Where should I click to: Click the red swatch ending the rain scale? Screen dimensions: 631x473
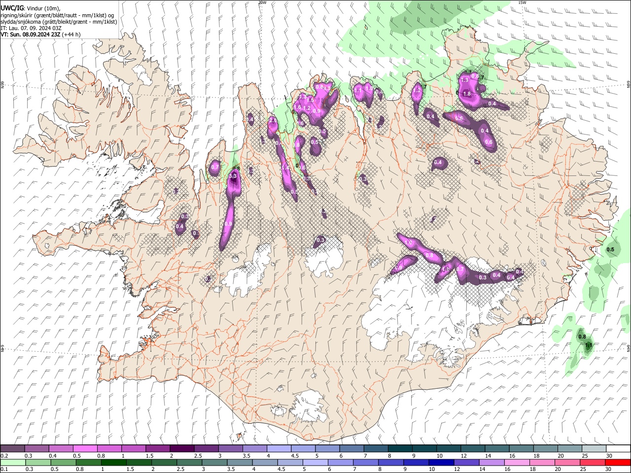coord(619,462)
